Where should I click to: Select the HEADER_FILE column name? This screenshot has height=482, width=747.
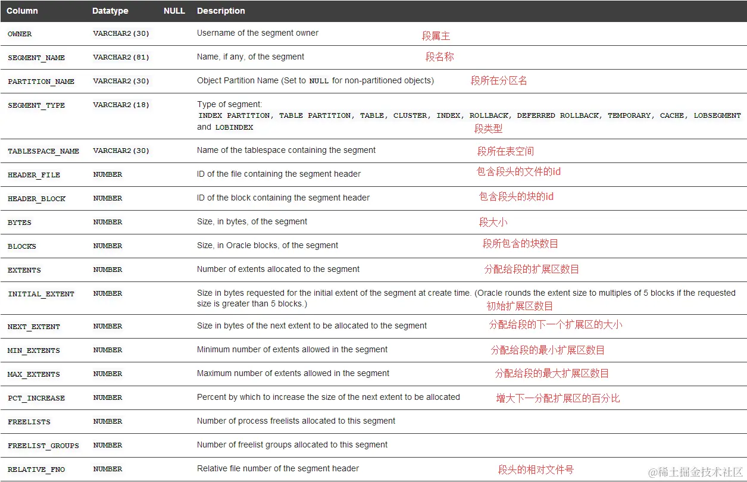pos(34,175)
